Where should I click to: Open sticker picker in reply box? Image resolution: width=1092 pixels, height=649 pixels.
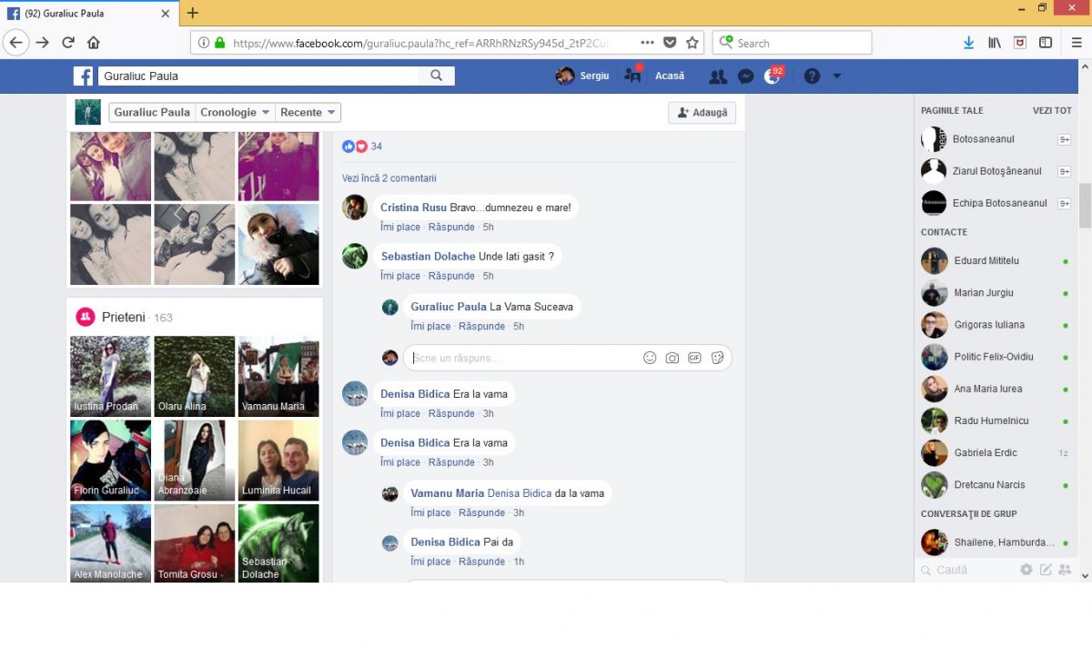point(717,358)
